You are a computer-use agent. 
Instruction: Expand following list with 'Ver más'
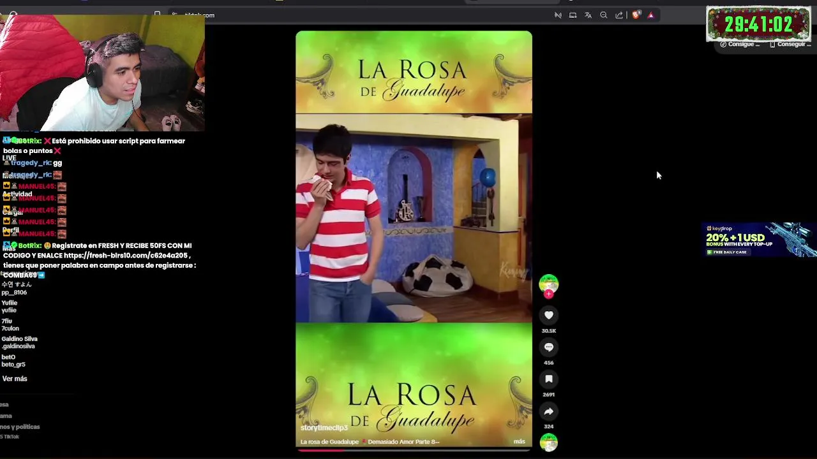pos(15,379)
